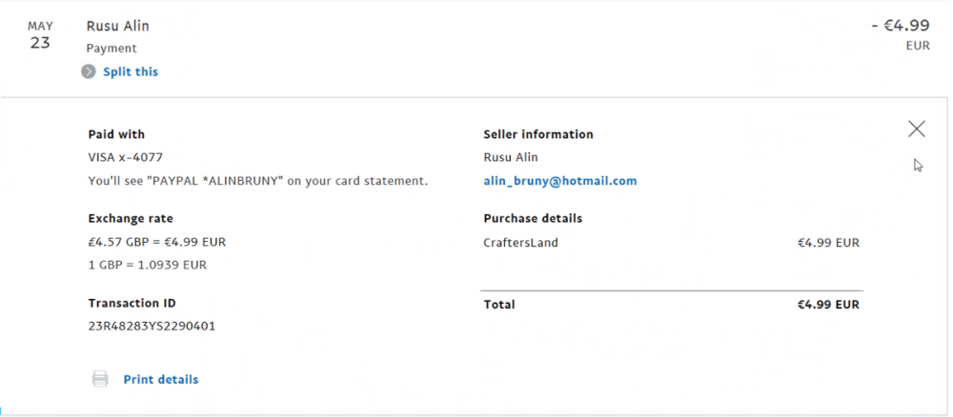Click the 1 GBP = 1.0939 EUR rate
This screenshot has height=417, width=953.
pyautogui.click(x=148, y=265)
